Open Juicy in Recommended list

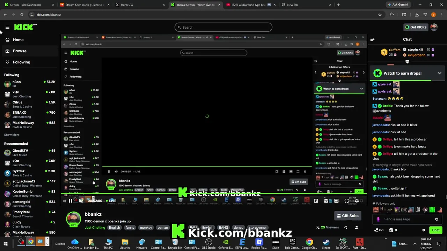[x=30, y=224]
